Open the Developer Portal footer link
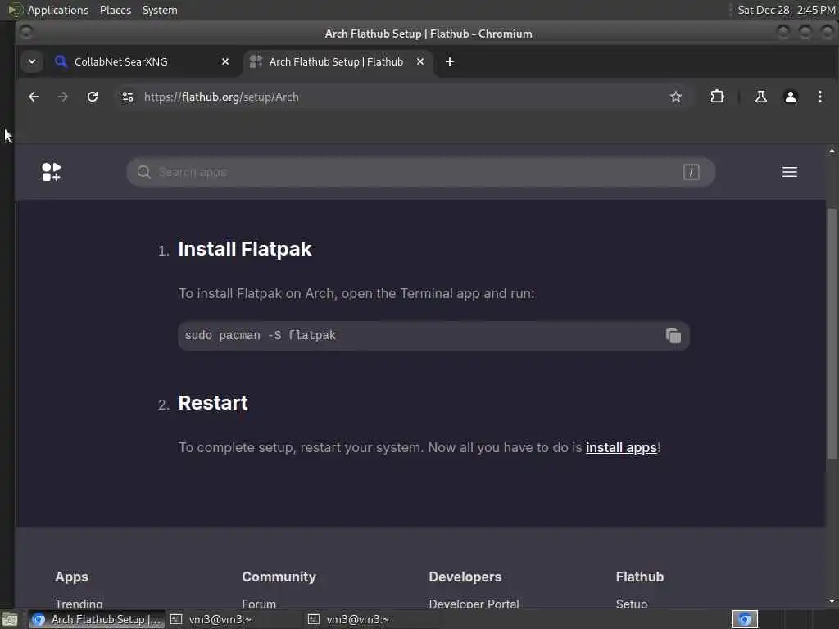839x629 pixels. [x=474, y=604]
